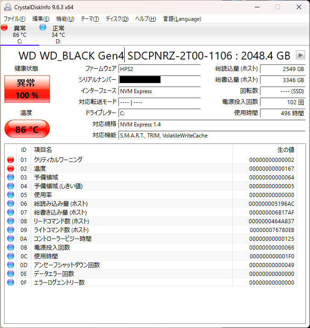Select the アンセーフシャットダウン回数 attribute name
The width and height of the screenshot is (310, 328).
point(67,265)
